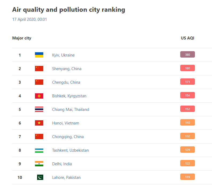Open the Chengdu, China link
Screen dimensions: 212x185
[x=66, y=82]
